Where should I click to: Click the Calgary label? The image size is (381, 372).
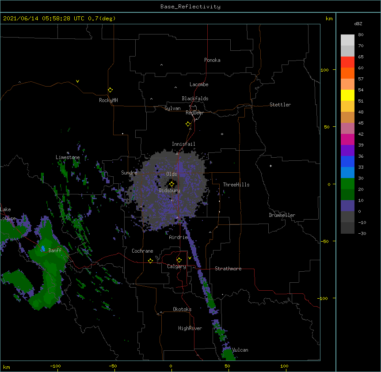(176, 266)
